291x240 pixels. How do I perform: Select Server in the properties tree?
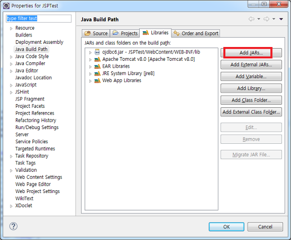tap(22, 134)
